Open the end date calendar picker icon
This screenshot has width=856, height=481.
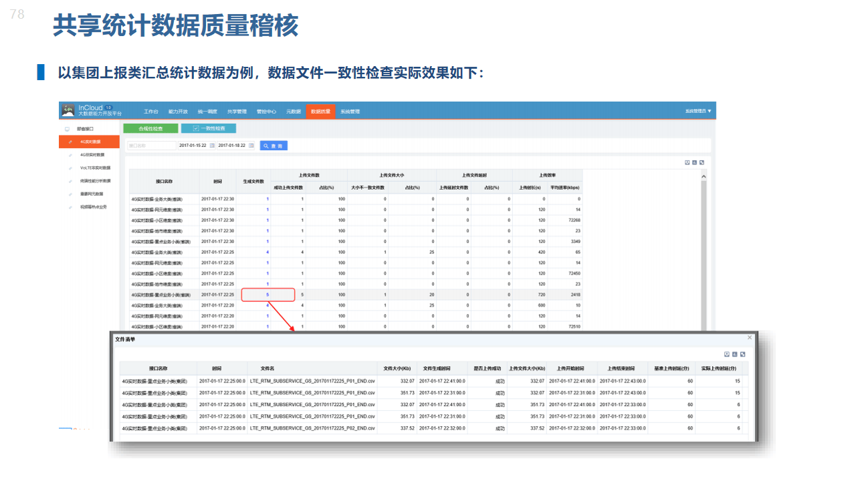251,145
